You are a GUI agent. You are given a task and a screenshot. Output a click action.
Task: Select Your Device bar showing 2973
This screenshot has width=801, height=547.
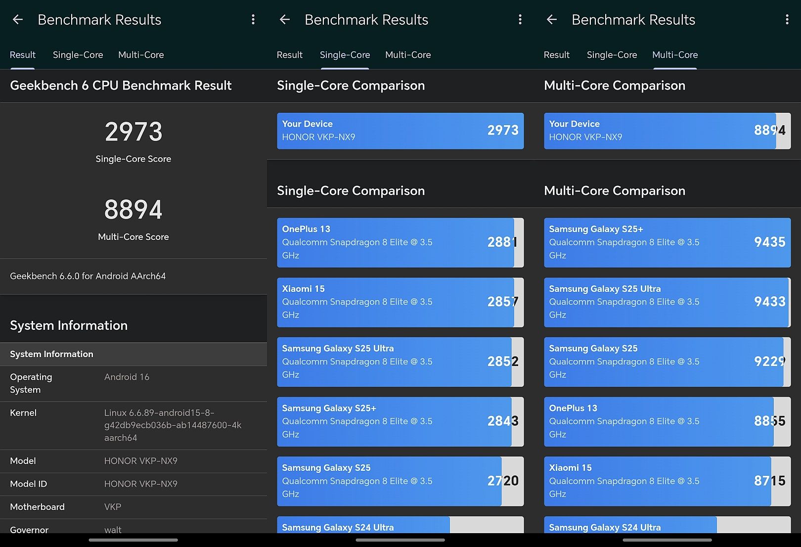point(400,131)
